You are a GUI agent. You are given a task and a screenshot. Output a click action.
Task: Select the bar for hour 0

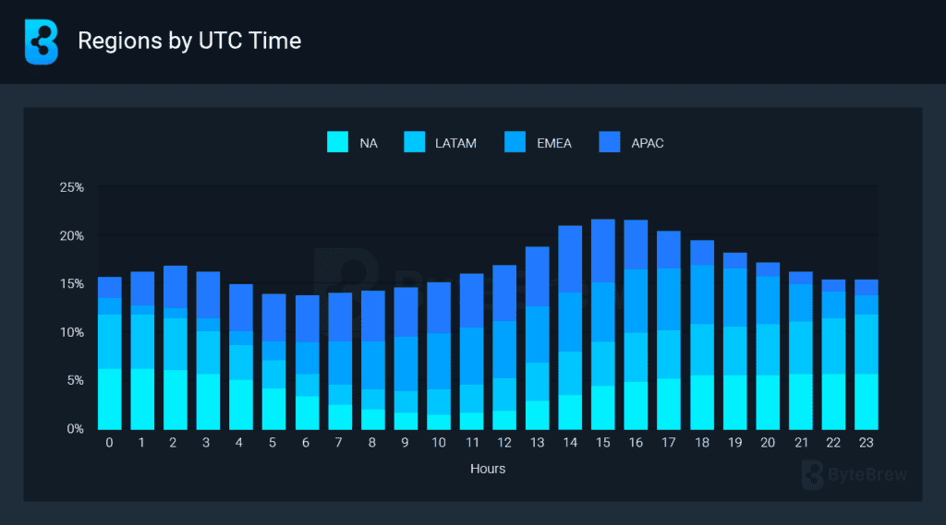pos(110,352)
